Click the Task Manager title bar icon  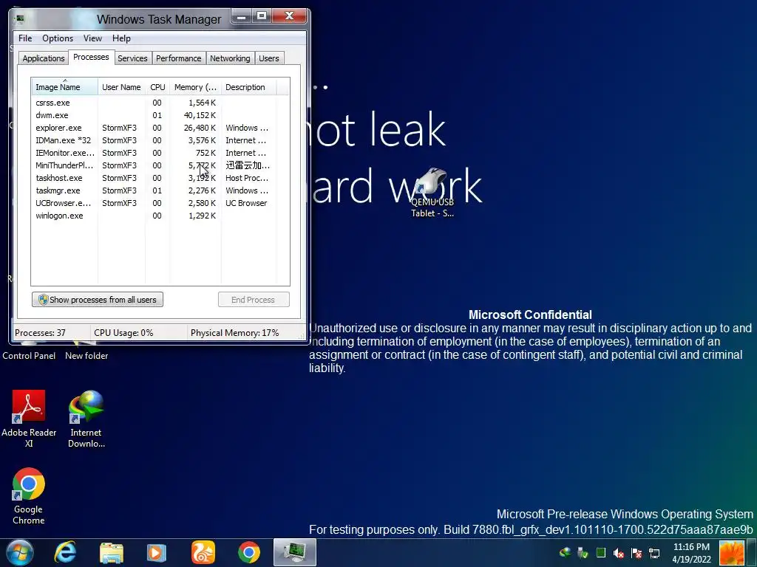pyautogui.click(x=20, y=19)
